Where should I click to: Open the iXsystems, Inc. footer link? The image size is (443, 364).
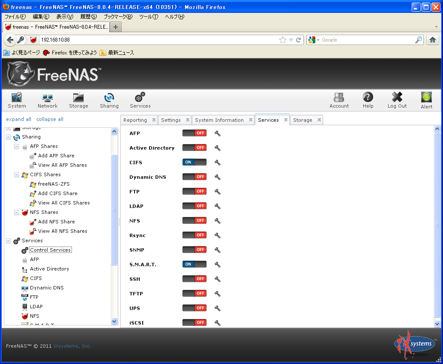72,346
